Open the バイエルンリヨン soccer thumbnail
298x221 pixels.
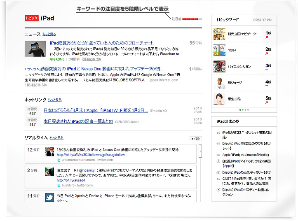point(219,67)
